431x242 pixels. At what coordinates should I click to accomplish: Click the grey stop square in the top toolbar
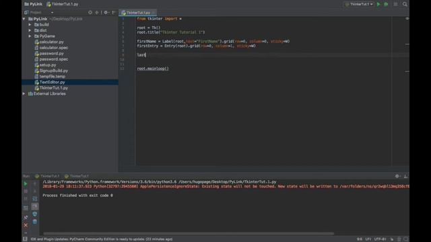[395, 4]
